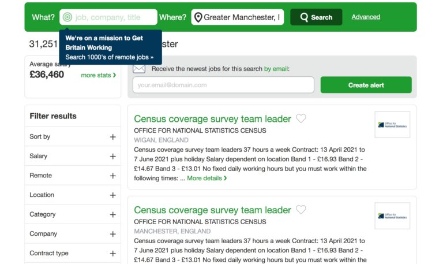Click the green target icon in What field

(67, 17)
